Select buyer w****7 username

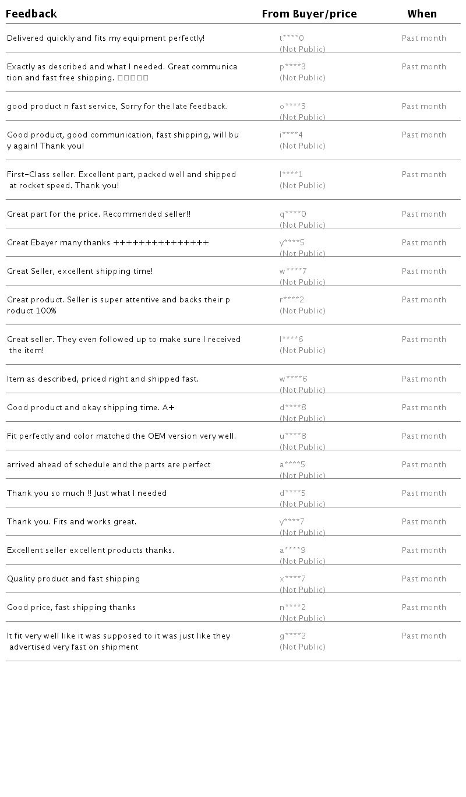coord(293,271)
